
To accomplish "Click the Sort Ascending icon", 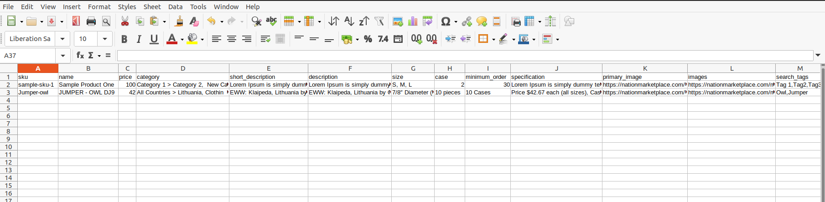I will point(349,21).
